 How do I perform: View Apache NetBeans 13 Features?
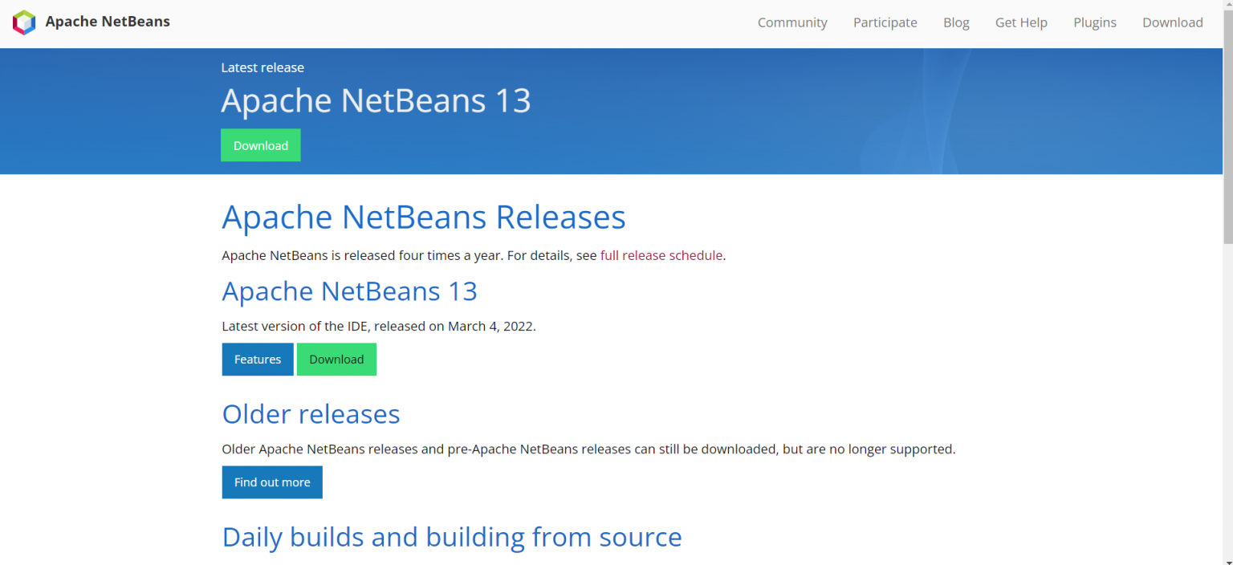point(257,359)
